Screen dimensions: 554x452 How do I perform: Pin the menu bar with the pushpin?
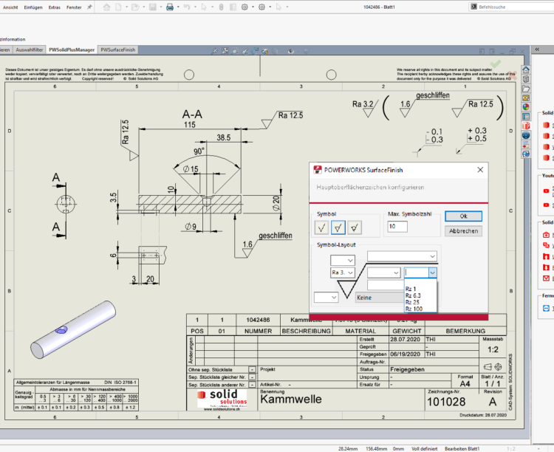[x=90, y=7]
